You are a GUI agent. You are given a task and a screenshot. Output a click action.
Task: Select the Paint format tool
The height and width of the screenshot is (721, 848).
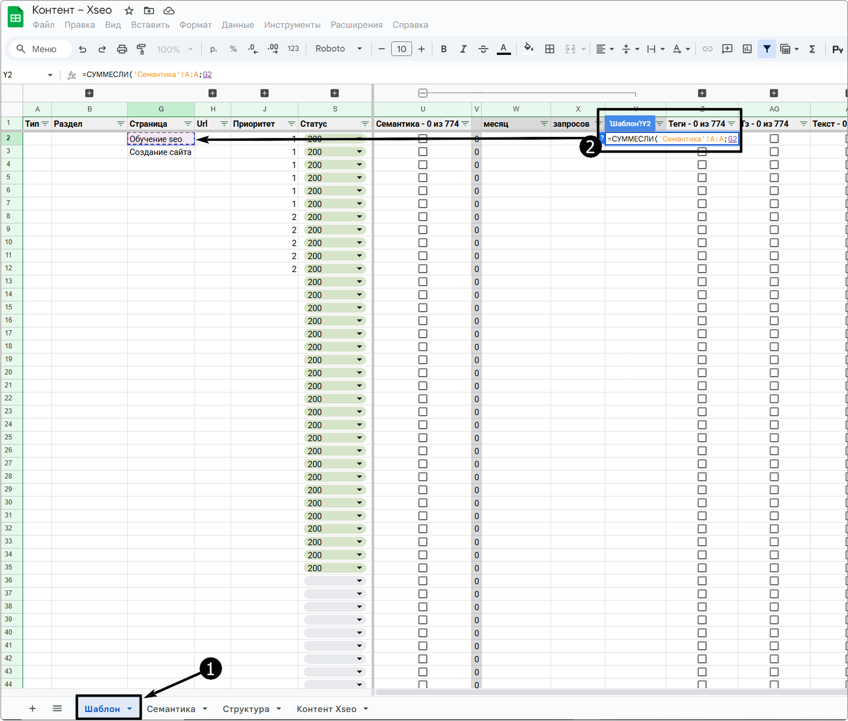(141, 49)
